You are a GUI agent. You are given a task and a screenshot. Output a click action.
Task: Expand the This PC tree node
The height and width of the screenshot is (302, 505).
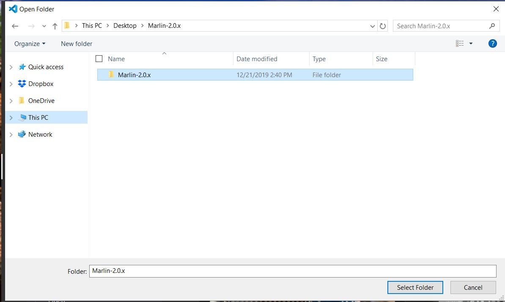(x=11, y=118)
